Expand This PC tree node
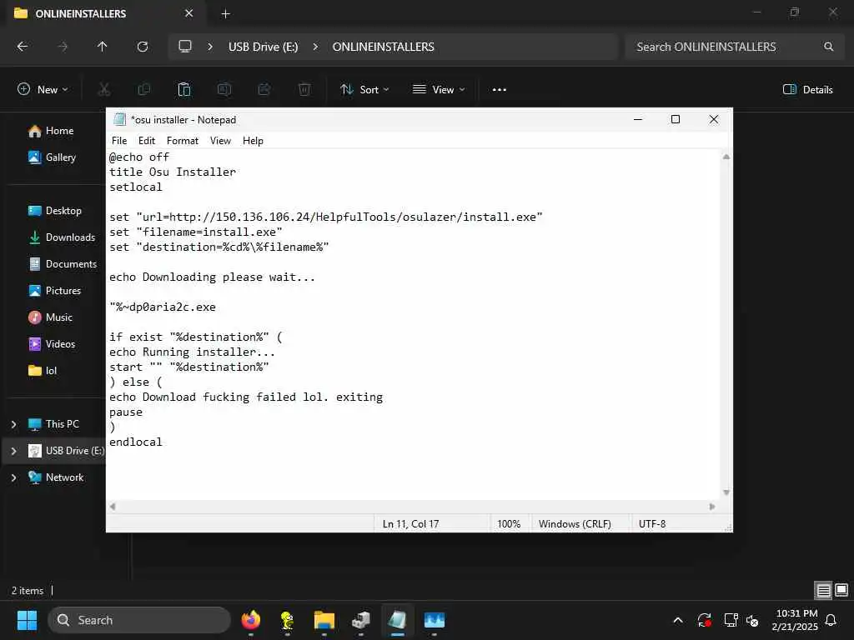 14,424
